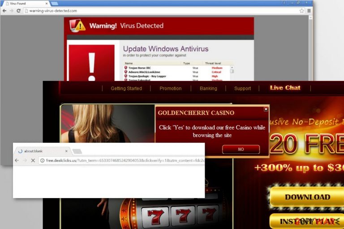The width and height of the screenshot is (344, 229).
Task: Maximize the Virus Found browser window
Action: click(298, 3)
